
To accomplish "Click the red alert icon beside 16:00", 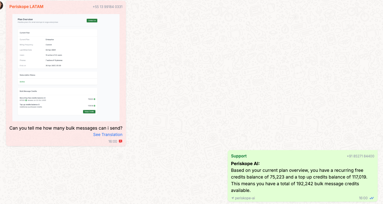I will click(121, 141).
